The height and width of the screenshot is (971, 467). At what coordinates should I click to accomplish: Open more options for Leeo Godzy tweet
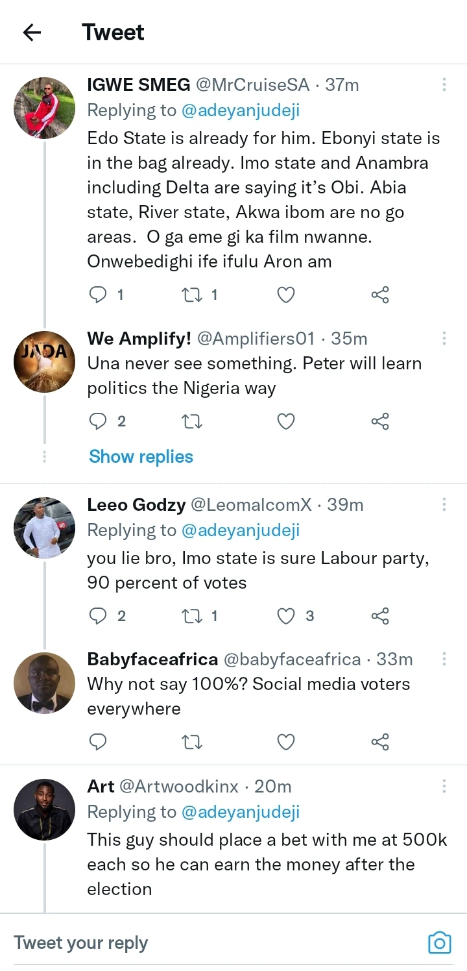click(x=444, y=504)
